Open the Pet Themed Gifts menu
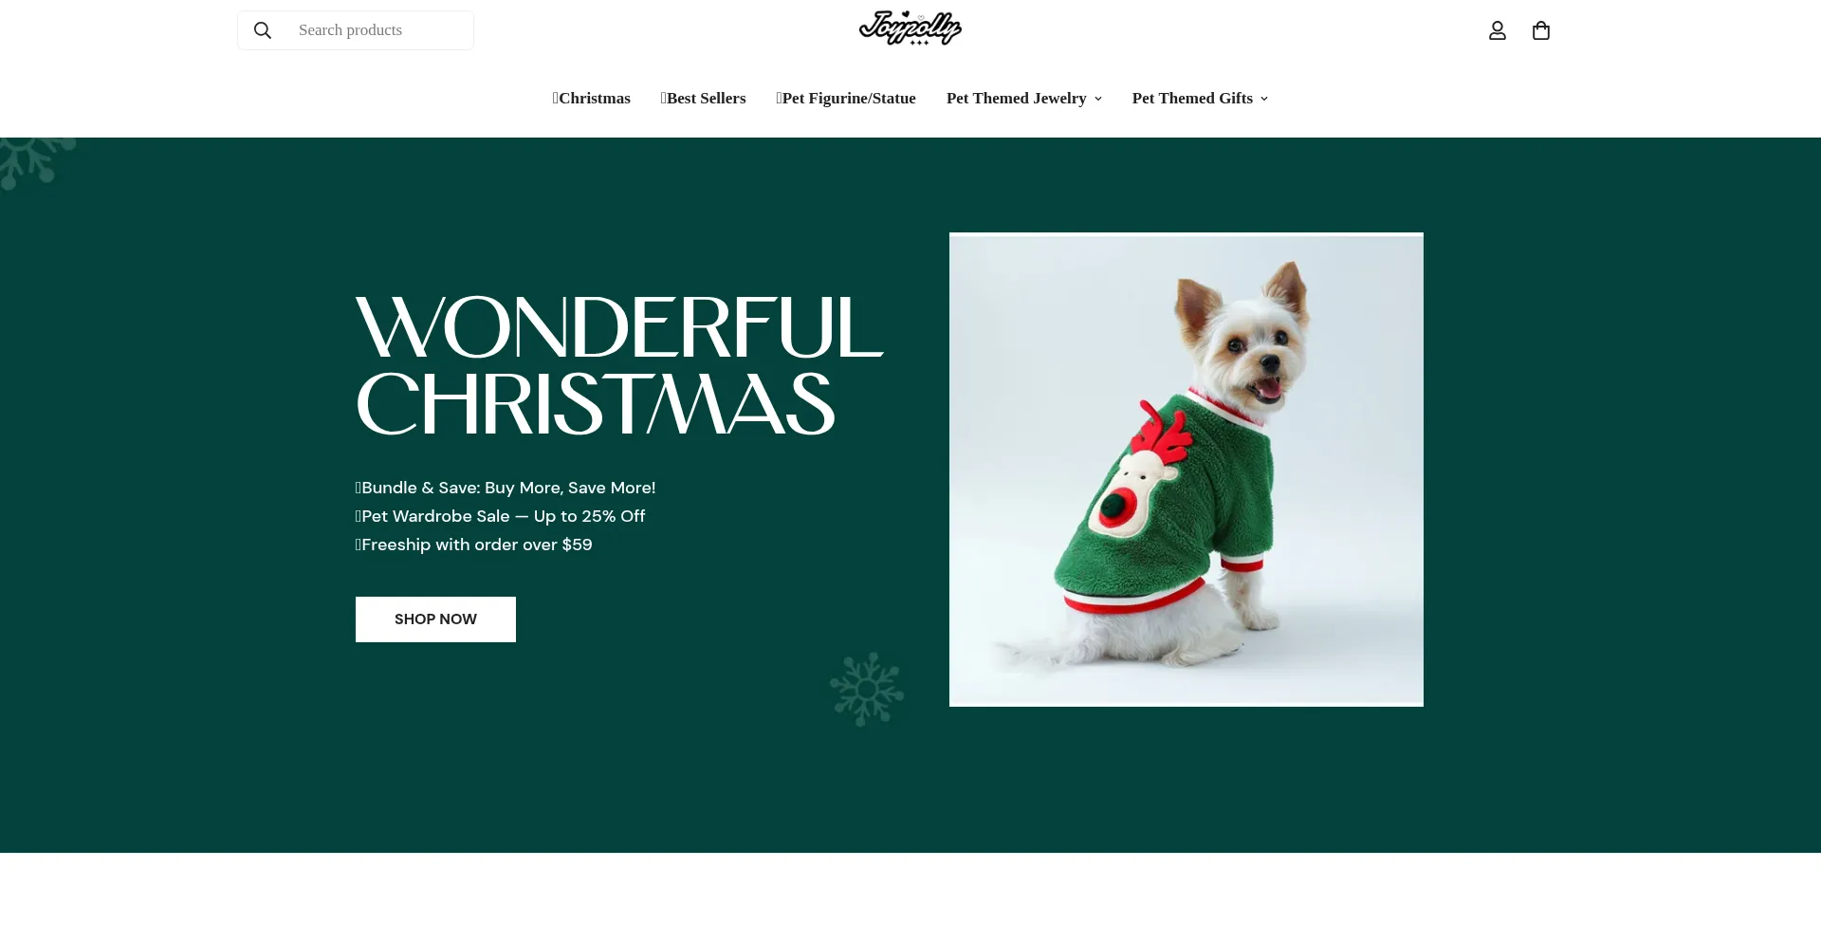This screenshot has width=1821, height=942. click(x=1192, y=99)
